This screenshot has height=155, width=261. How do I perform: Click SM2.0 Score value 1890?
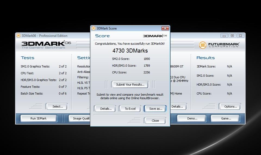(x=147, y=59)
